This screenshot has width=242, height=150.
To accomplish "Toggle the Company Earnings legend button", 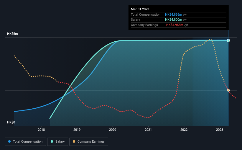I will pyautogui.click(x=89, y=142).
